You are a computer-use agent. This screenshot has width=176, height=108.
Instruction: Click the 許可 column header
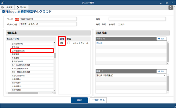pos(62,39)
